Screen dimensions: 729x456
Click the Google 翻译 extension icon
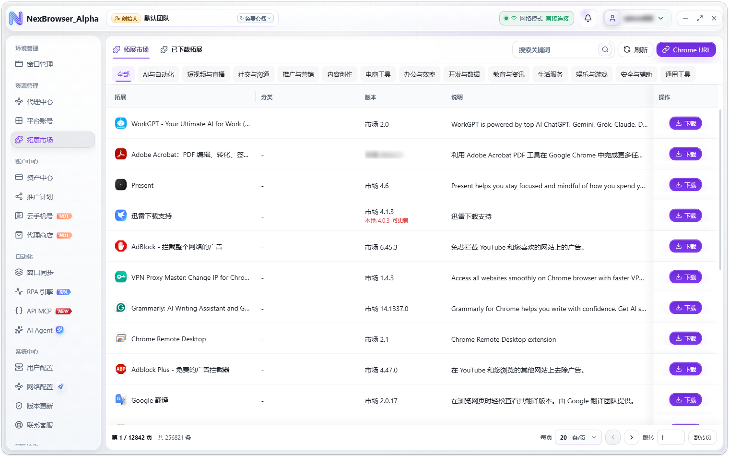pos(121,400)
